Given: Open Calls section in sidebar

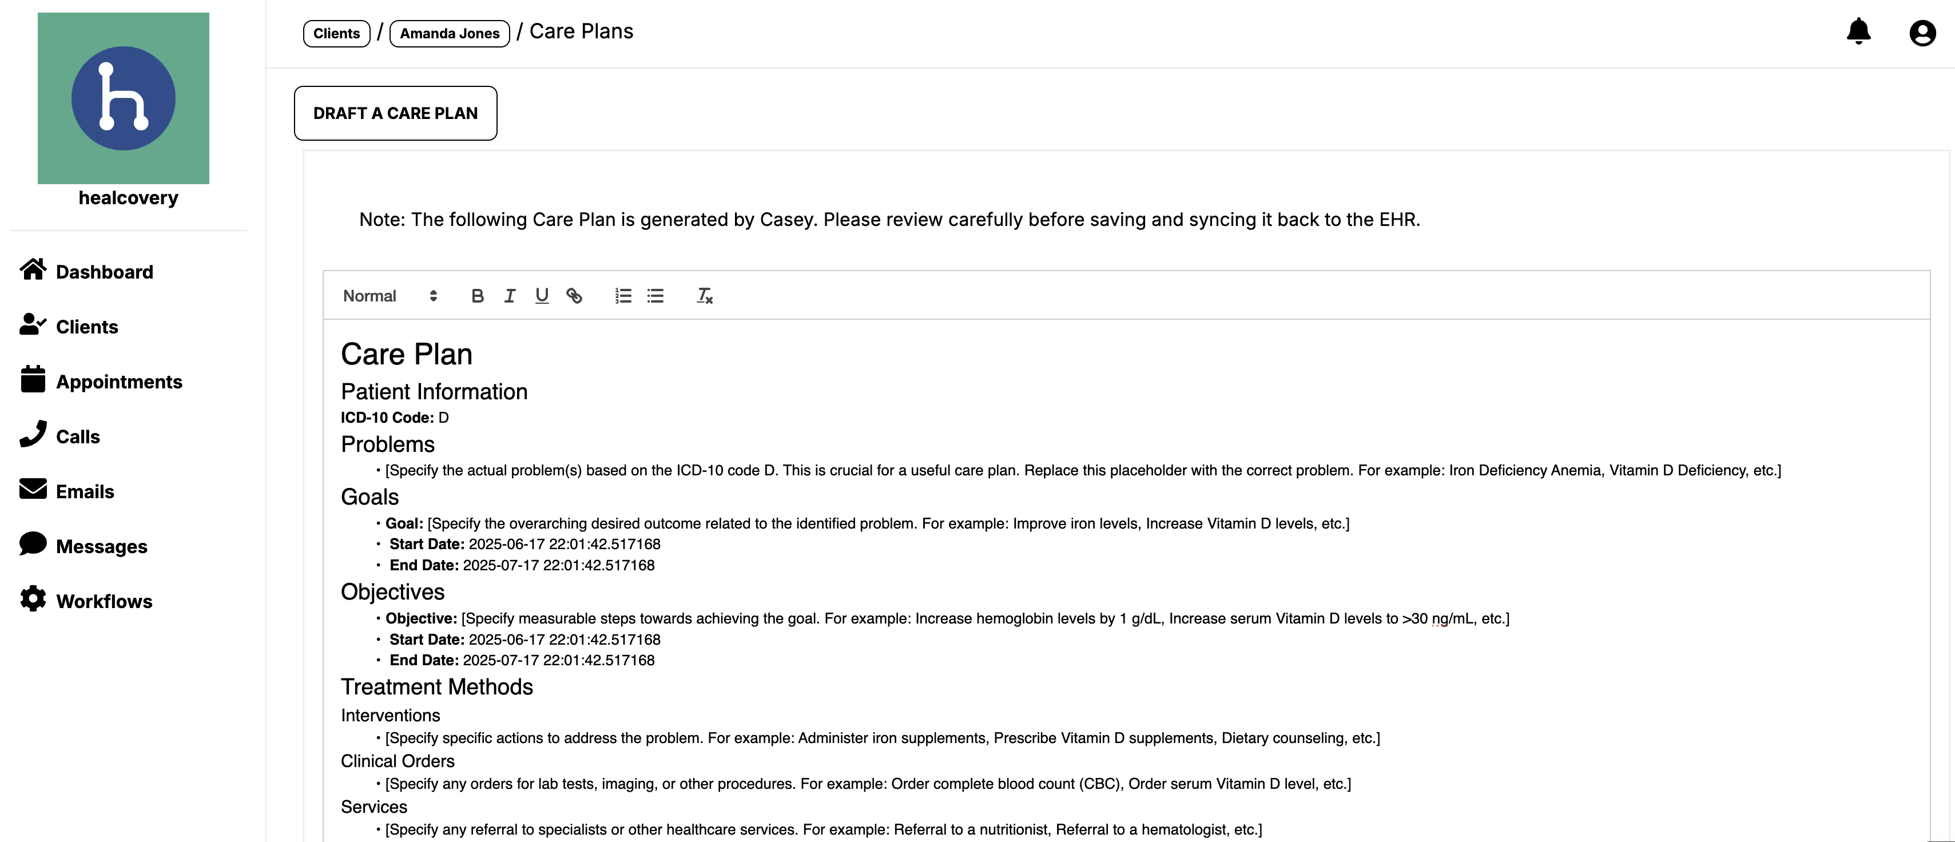Looking at the screenshot, I should tap(60, 435).
